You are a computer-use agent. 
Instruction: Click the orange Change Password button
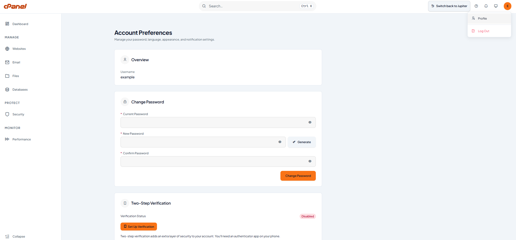coord(298,176)
